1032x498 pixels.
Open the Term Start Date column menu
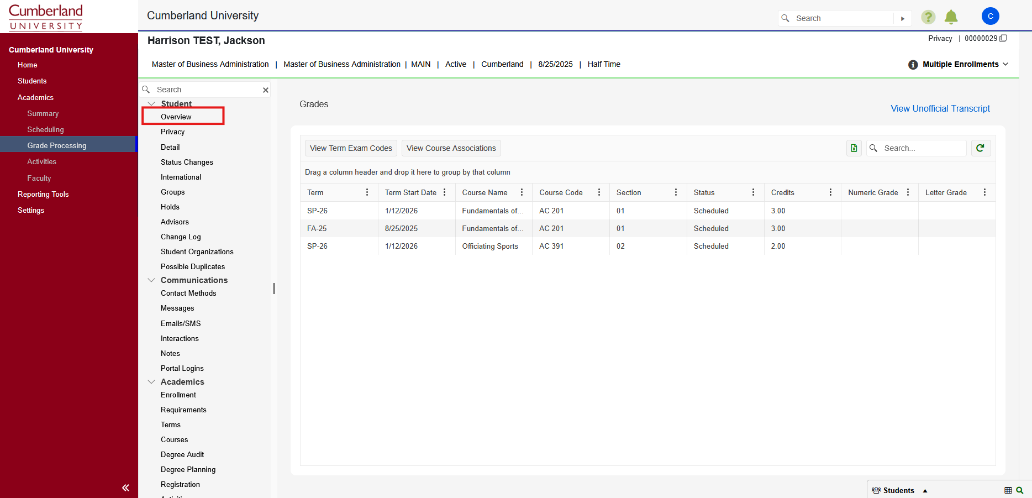tap(444, 192)
